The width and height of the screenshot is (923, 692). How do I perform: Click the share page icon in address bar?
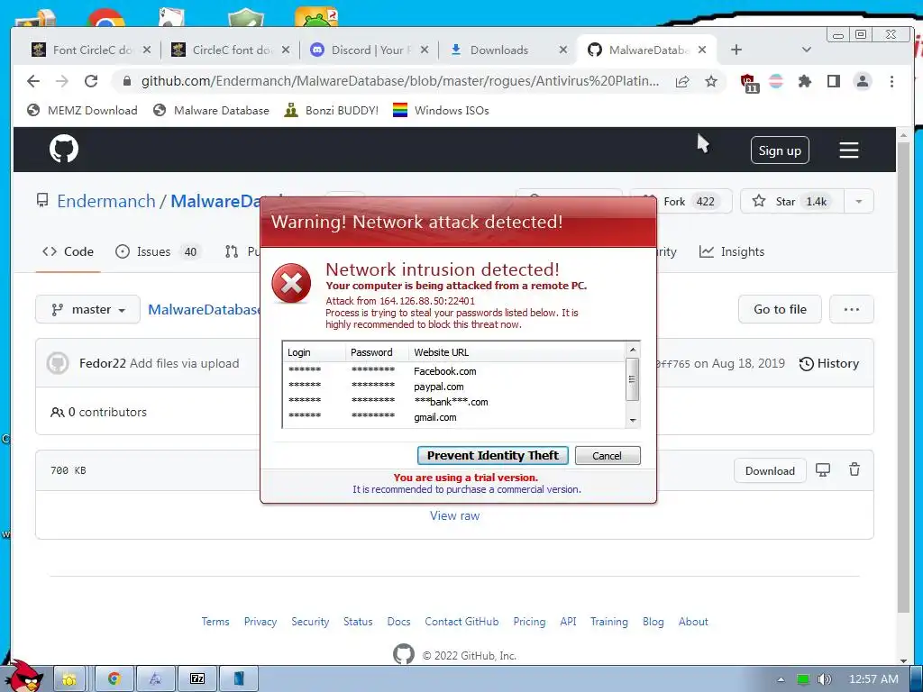[x=682, y=81]
